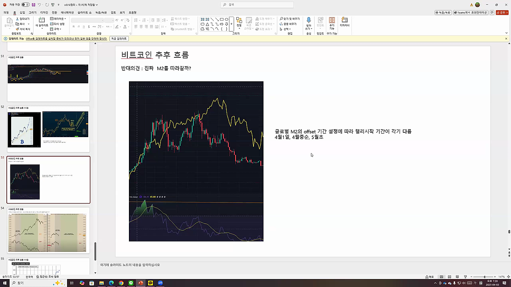Open 찾기 및 바꾸기 find and replace
The width and height of the screenshot is (511, 287).
[x=290, y=19]
